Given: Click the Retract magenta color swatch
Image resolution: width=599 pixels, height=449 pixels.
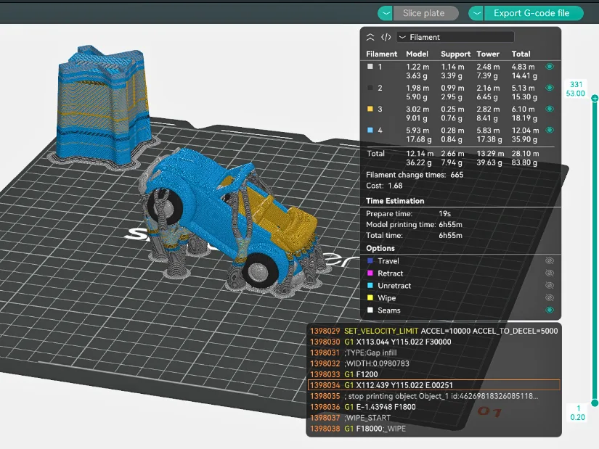Looking at the screenshot, I should tap(370, 273).
